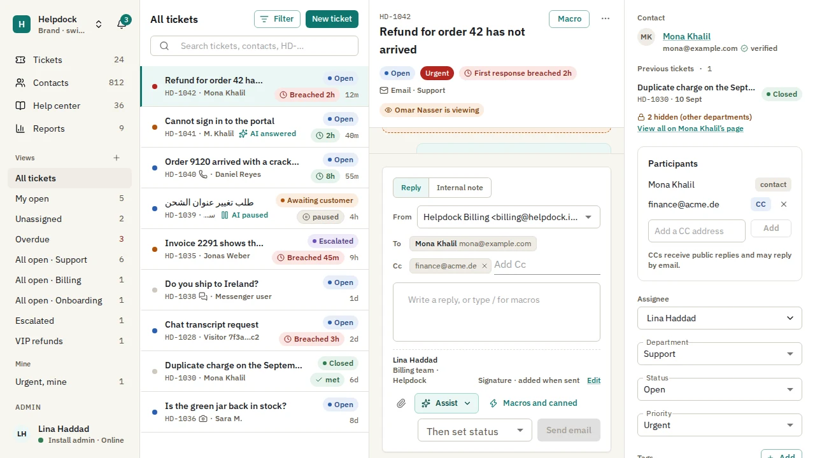This screenshot has height=458, width=815.
Task: Open the Department dropdown
Action: click(x=719, y=354)
